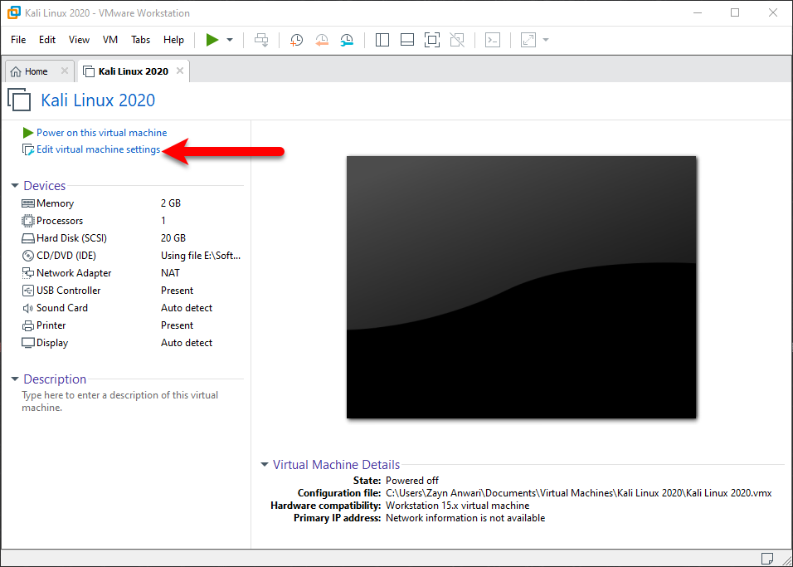Click the USB Controller device icon

(28, 291)
